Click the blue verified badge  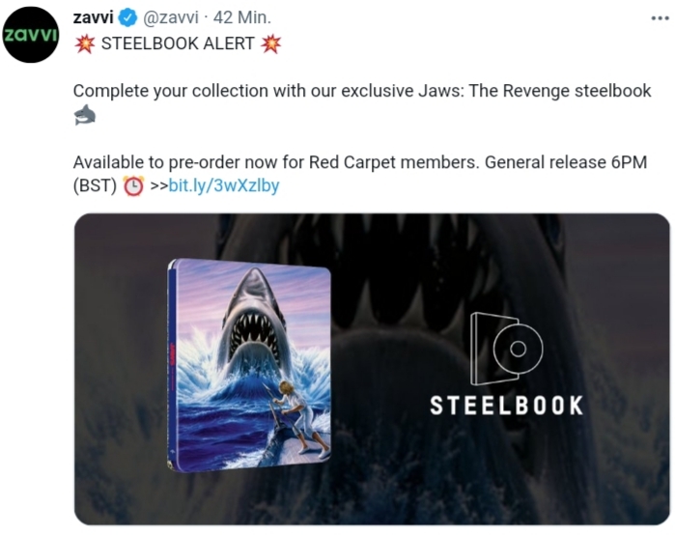tap(127, 17)
